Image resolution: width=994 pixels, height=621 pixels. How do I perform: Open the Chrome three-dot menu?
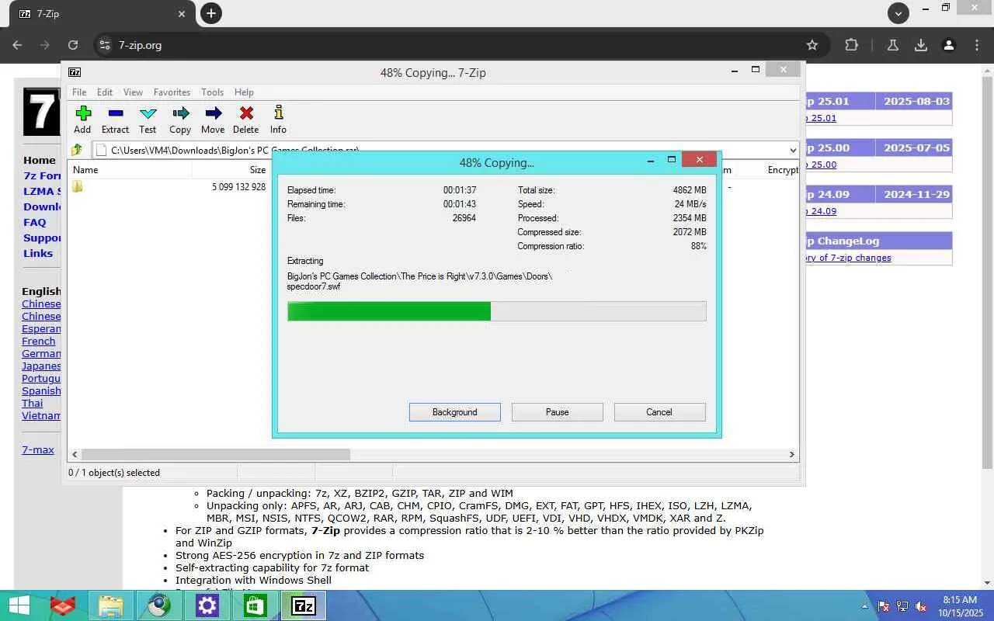click(x=977, y=45)
